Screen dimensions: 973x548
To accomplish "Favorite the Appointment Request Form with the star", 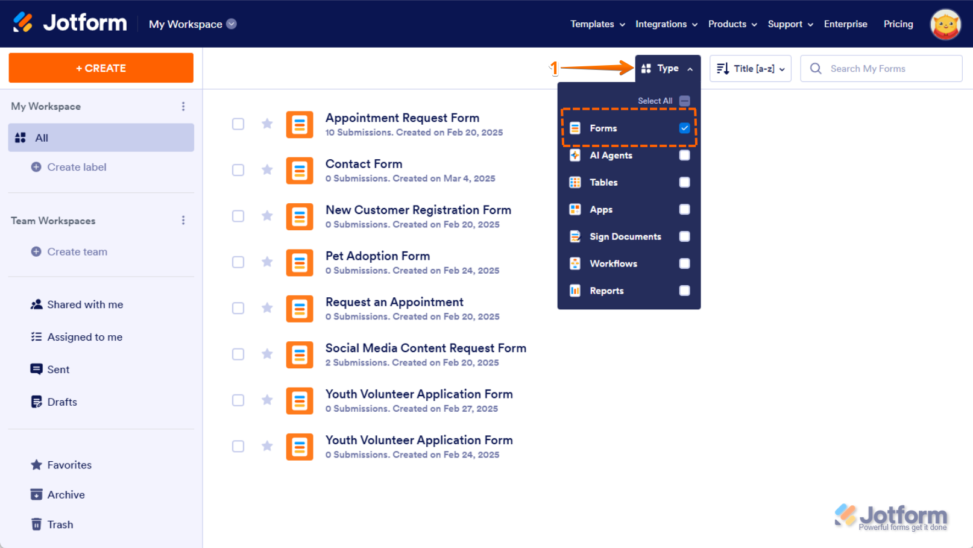I will tap(267, 124).
